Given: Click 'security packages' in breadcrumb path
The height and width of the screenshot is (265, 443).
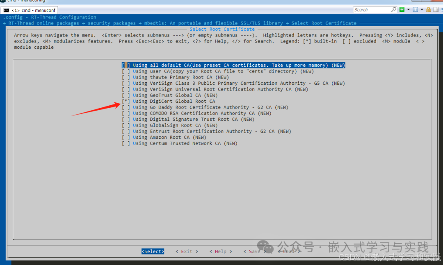Looking at the screenshot, I should click(x=112, y=23).
